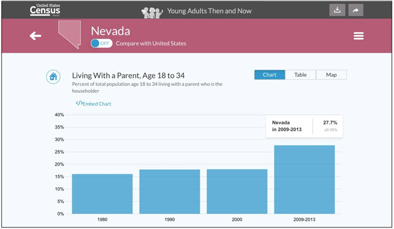Toggle Compare with United States switch
The image size is (394, 229).
tap(101, 43)
